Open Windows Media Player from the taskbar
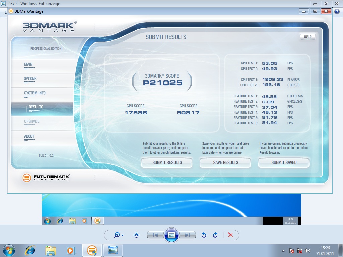This screenshot has width=343, height=257. click(x=71, y=250)
